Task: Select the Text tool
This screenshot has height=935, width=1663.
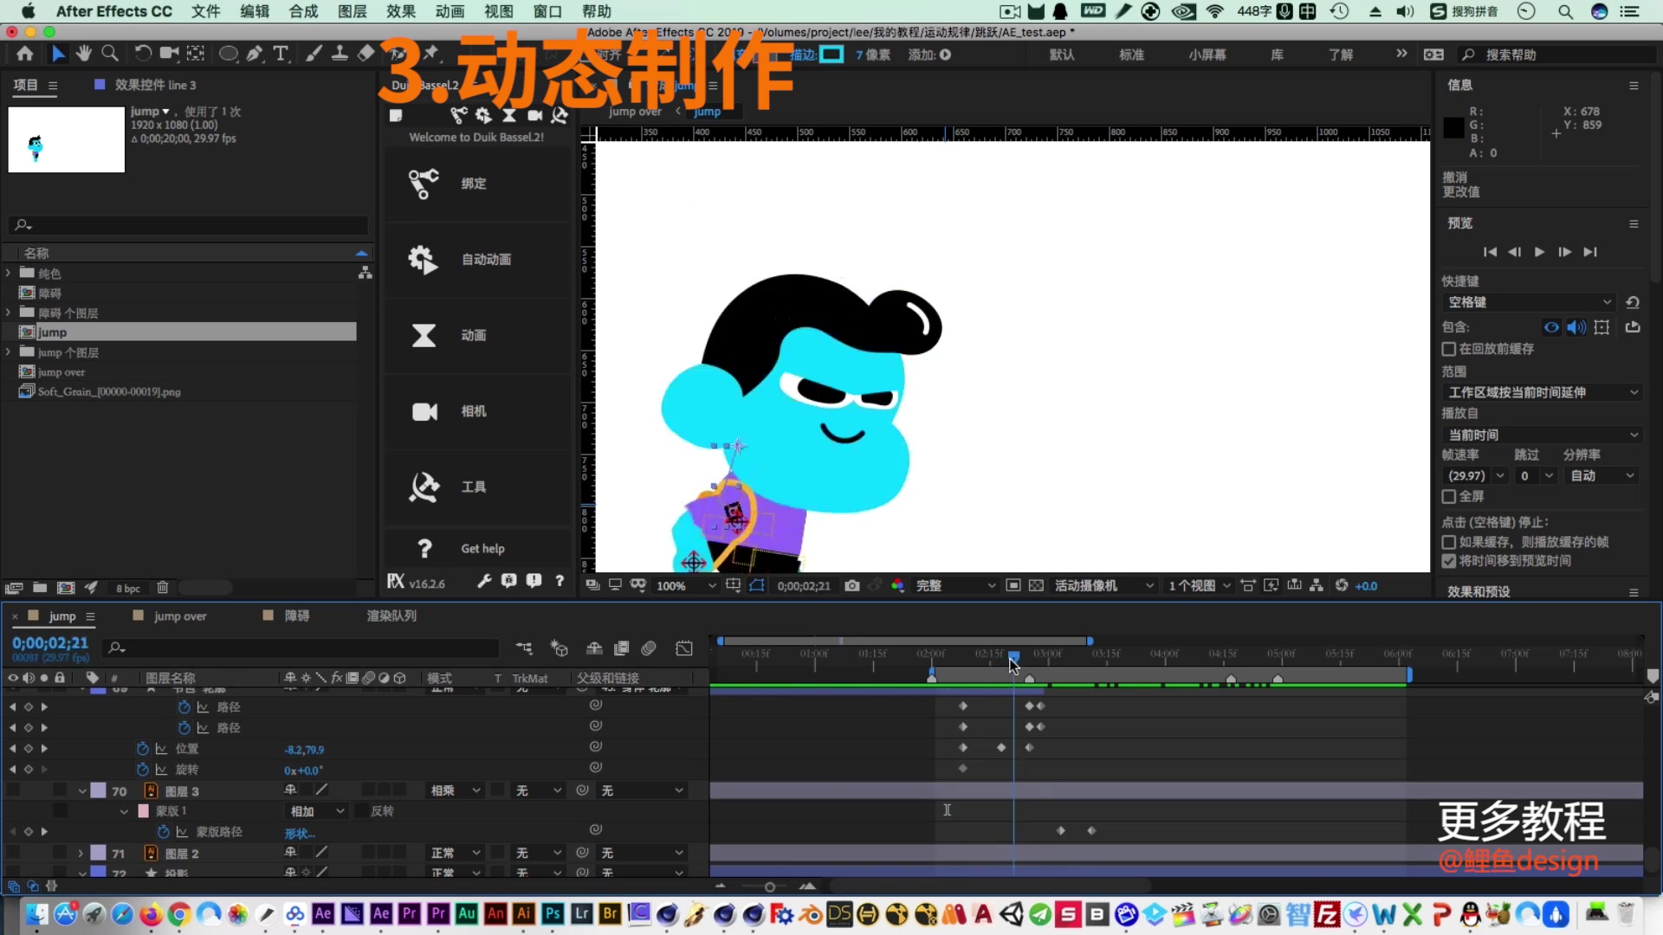Action: (281, 53)
